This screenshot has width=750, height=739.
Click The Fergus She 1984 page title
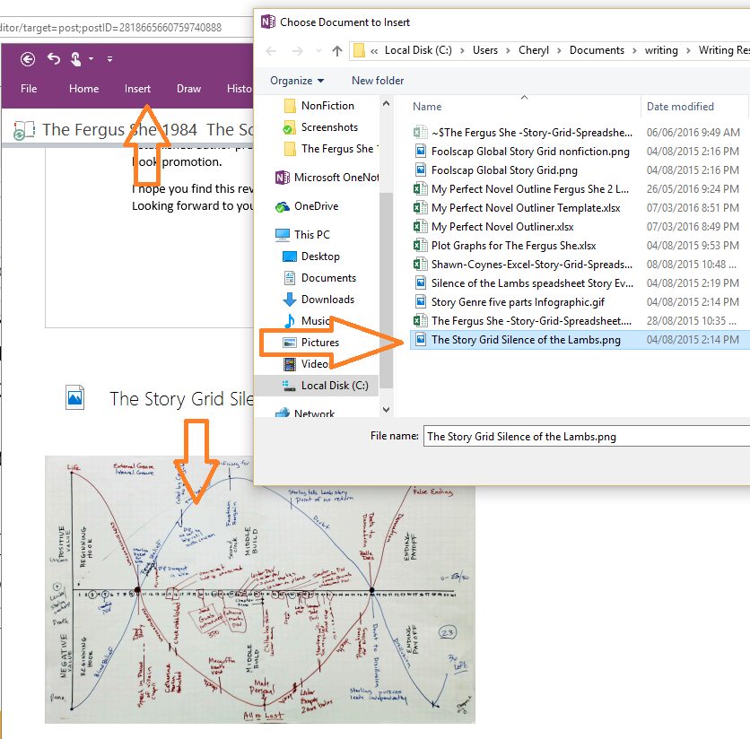coord(119,130)
